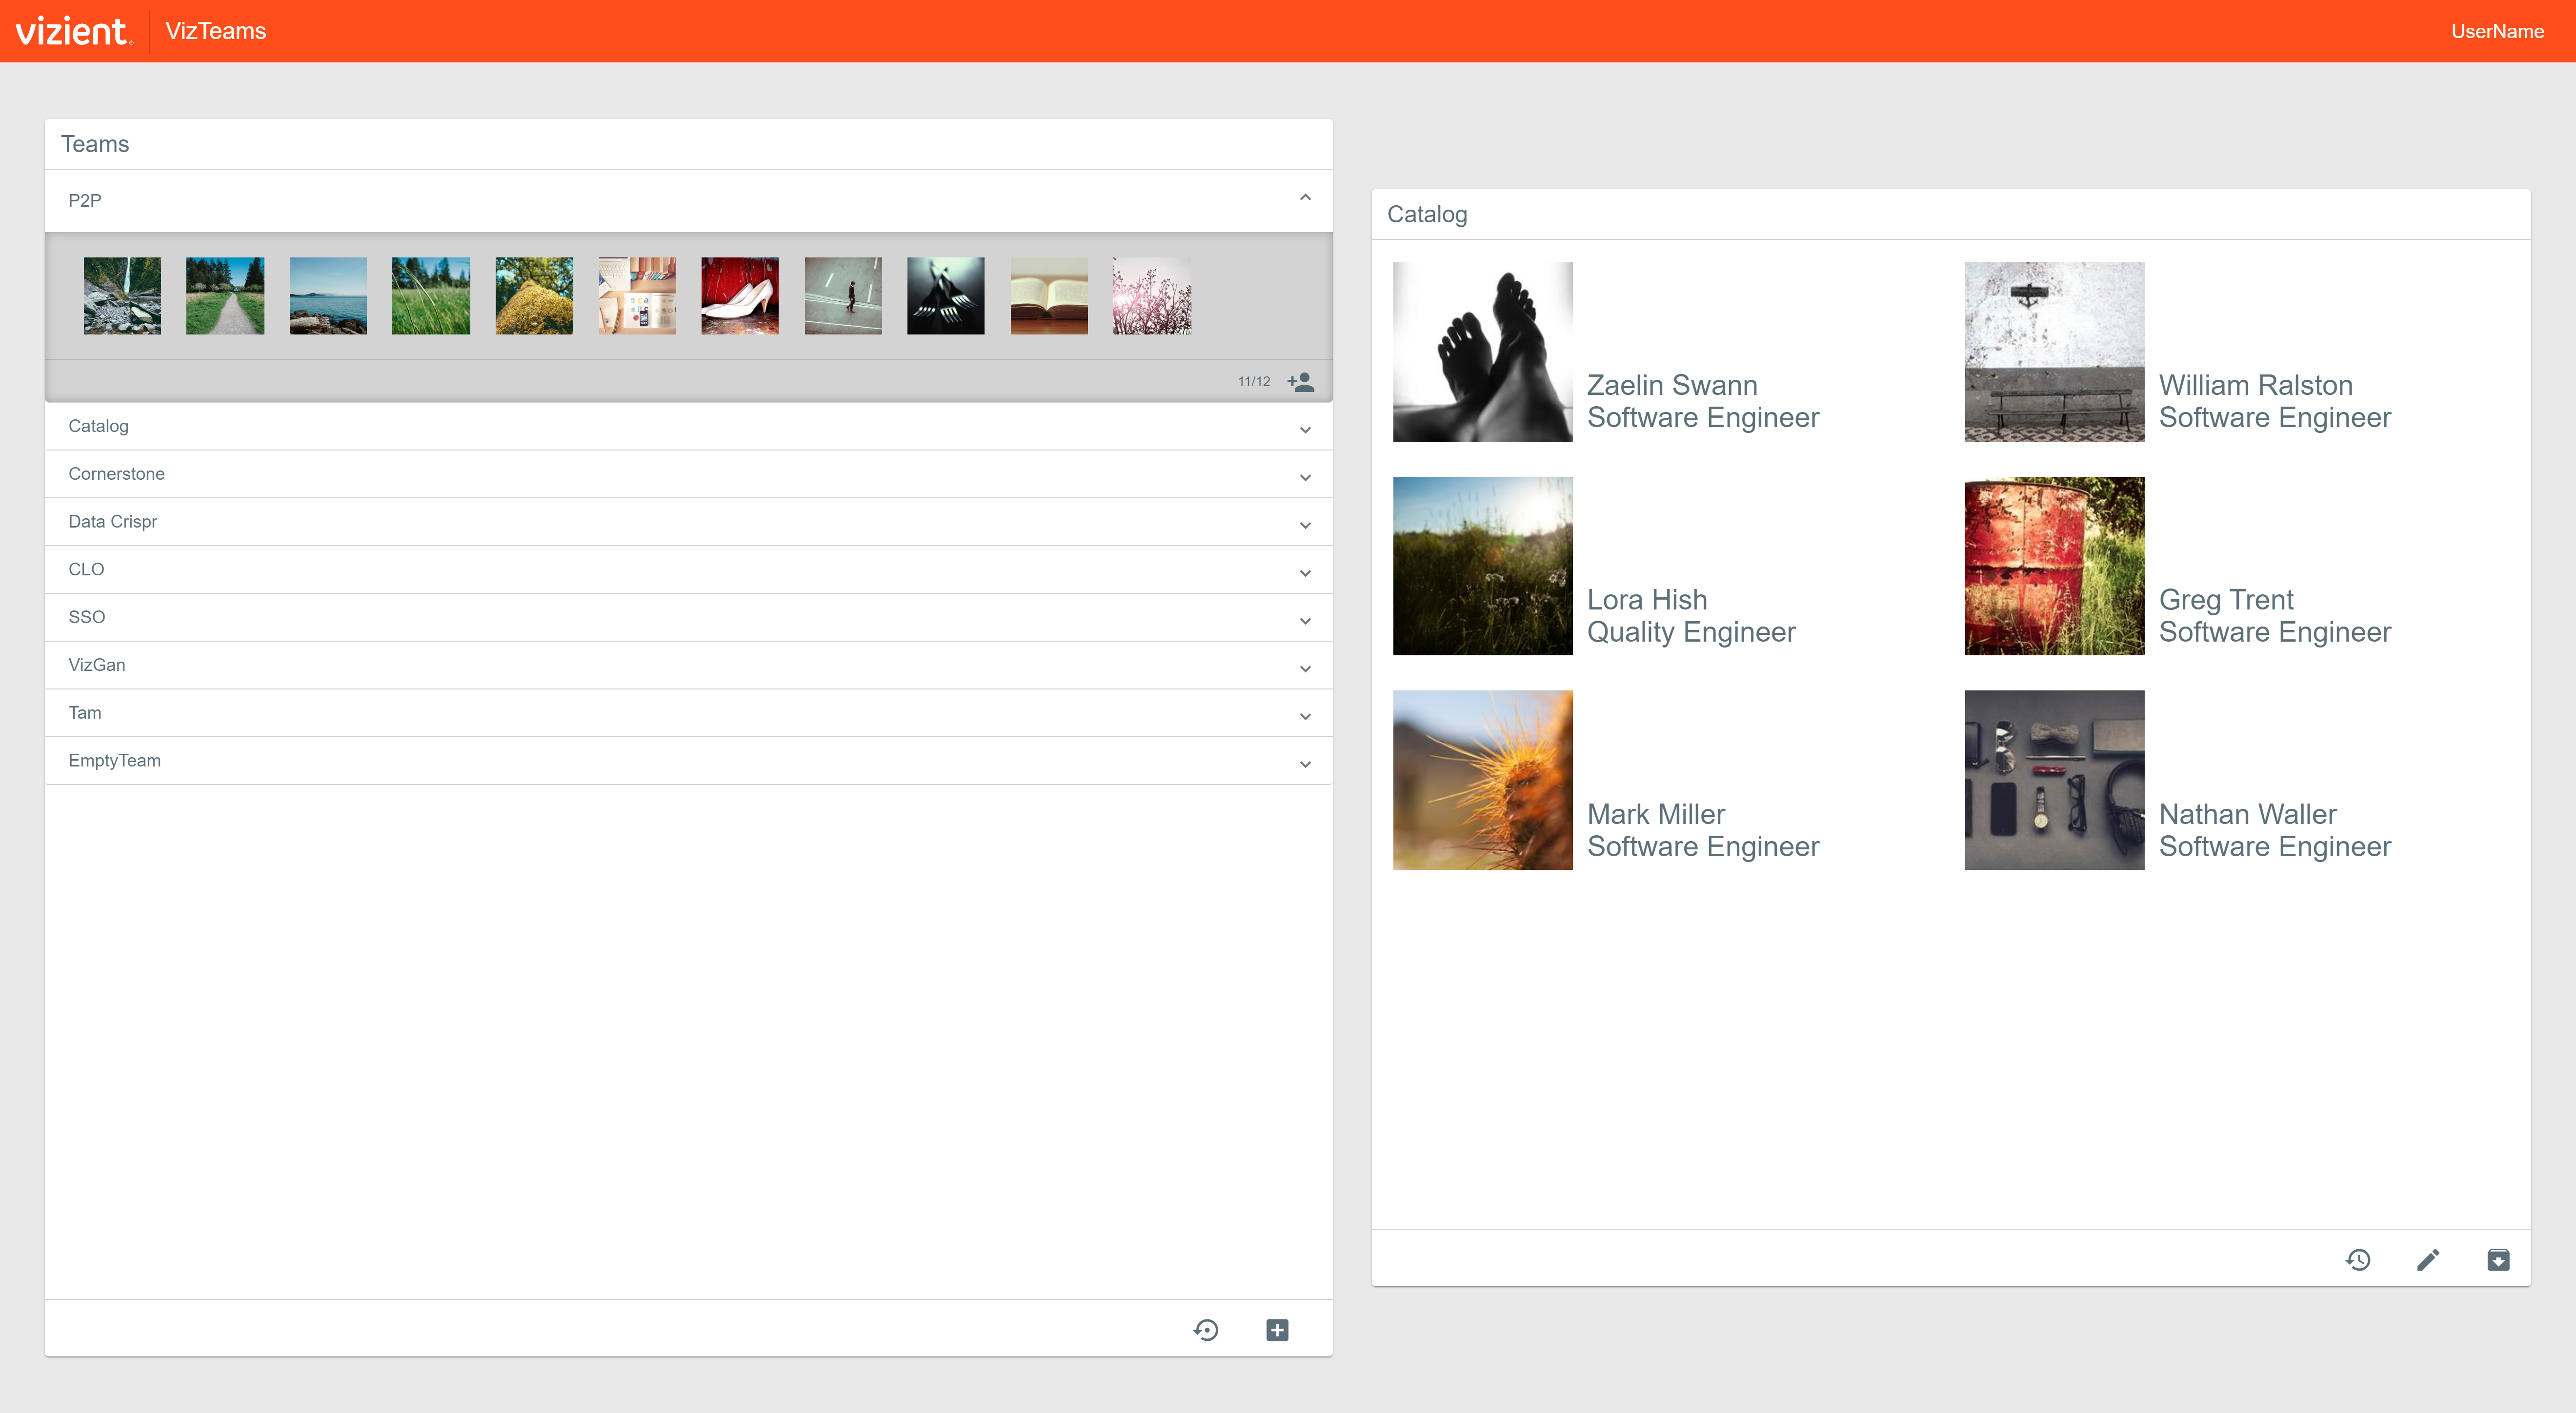Select the Tam team label
Viewport: 2576px width, 1413px height.
click(85, 712)
